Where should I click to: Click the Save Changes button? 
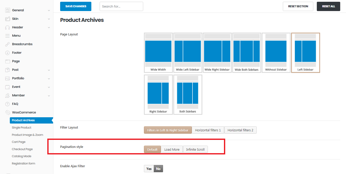(76, 6)
